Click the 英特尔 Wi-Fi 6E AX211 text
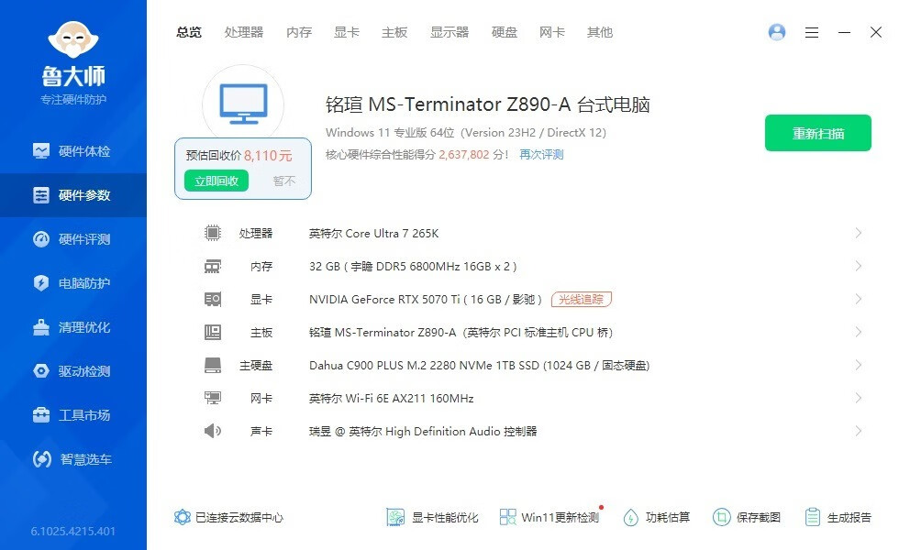899x550 pixels. click(392, 398)
